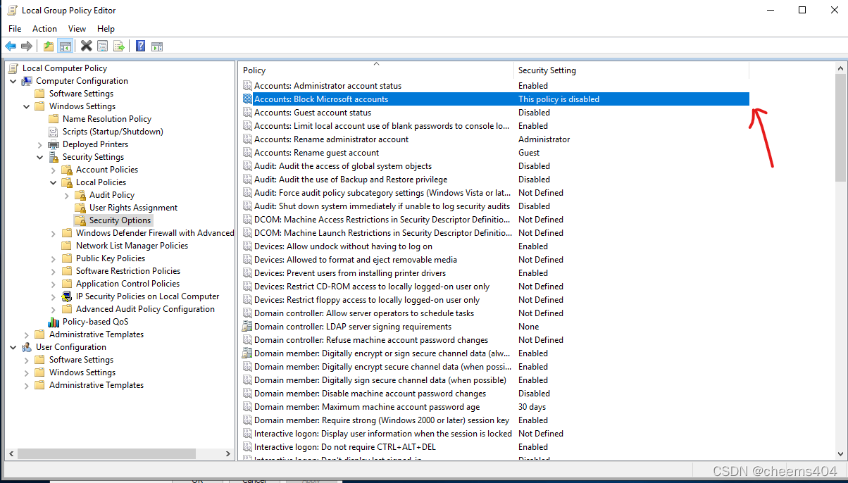Image resolution: width=848 pixels, height=483 pixels.
Task: Collapse the Local Policies node
Action: (53, 182)
